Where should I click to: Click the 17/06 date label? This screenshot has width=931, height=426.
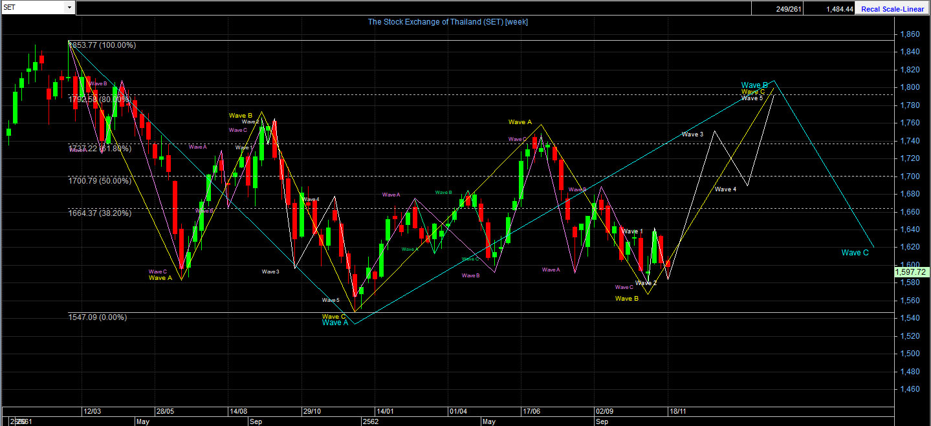pyautogui.click(x=531, y=411)
